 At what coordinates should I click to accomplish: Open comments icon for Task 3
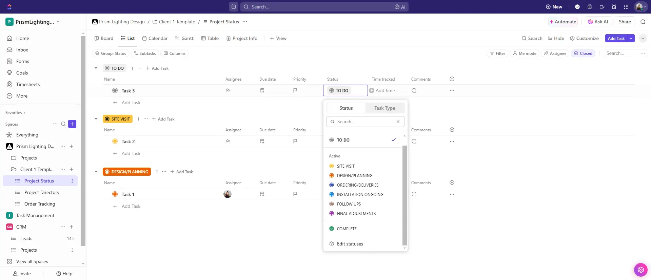click(x=414, y=90)
